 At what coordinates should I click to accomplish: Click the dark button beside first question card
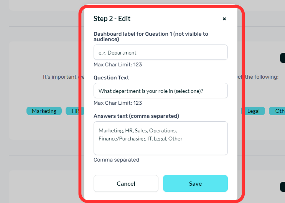282,58
